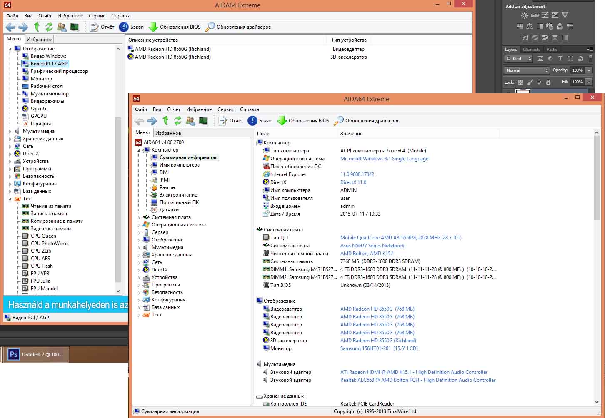
Task: Go forward in the front AIDA64 window toolbar
Action: (152, 121)
